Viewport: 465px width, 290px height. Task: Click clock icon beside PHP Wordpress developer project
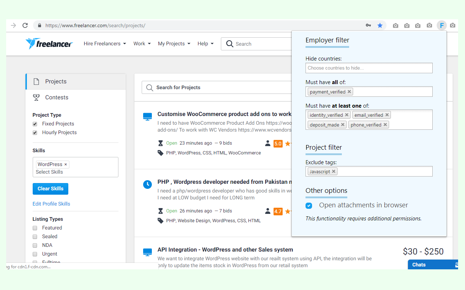147,185
